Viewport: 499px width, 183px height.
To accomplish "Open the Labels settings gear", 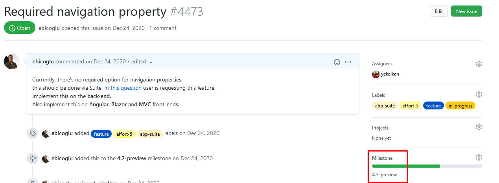I will coord(479,94).
